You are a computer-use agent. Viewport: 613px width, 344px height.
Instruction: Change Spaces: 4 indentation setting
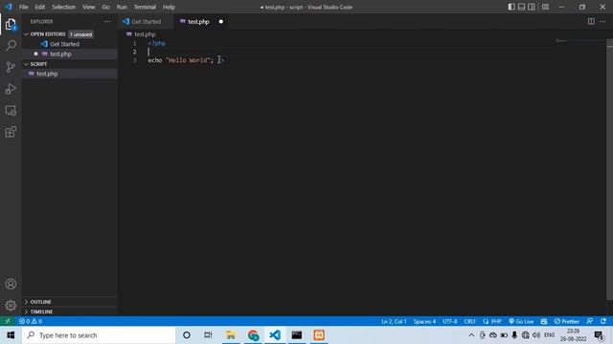click(424, 321)
